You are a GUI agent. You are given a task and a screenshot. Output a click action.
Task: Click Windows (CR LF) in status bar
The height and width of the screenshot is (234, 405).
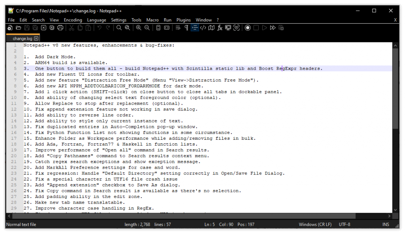(315, 224)
